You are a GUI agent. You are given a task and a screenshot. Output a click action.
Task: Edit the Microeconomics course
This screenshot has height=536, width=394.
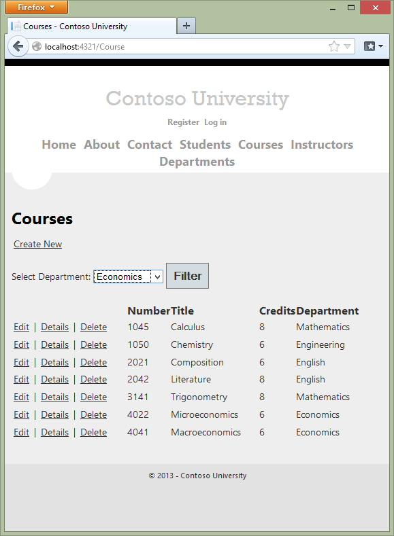pyautogui.click(x=21, y=414)
